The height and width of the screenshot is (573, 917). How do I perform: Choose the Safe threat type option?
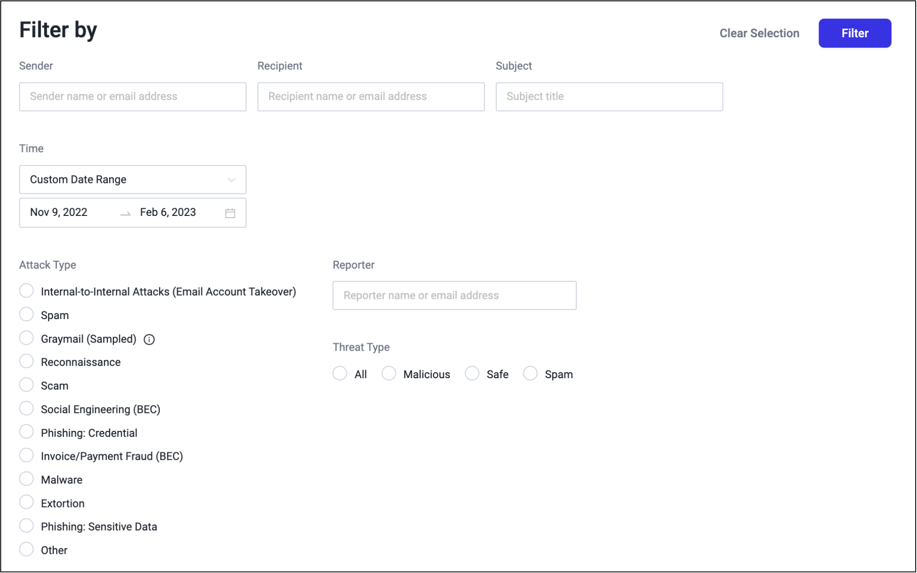(472, 374)
